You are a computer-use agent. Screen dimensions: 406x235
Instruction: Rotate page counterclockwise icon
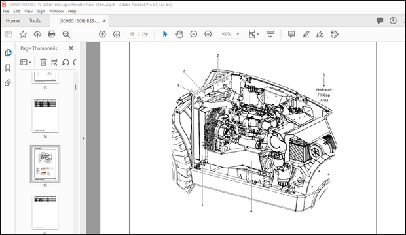[x=65, y=62]
